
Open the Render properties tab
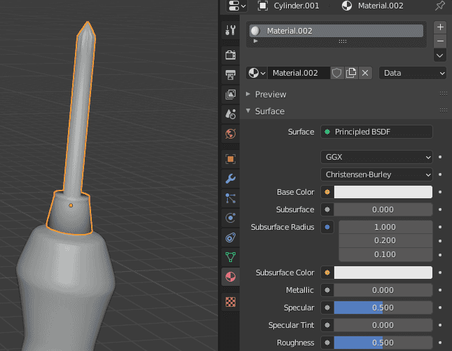(231, 55)
